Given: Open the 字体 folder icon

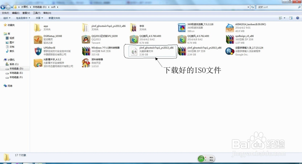Looking at the screenshot, I should [x=133, y=28].
